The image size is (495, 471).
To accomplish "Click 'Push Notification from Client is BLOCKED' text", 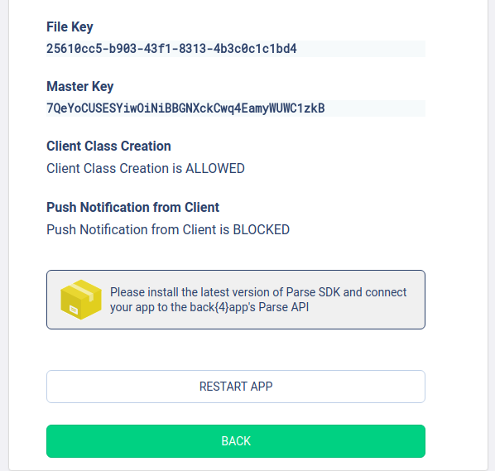I will click(x=168, y=229).
